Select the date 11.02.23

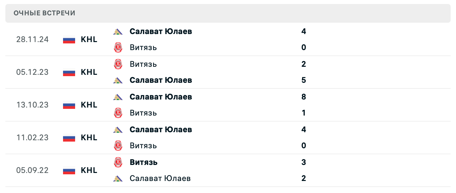tap(33, 138)
